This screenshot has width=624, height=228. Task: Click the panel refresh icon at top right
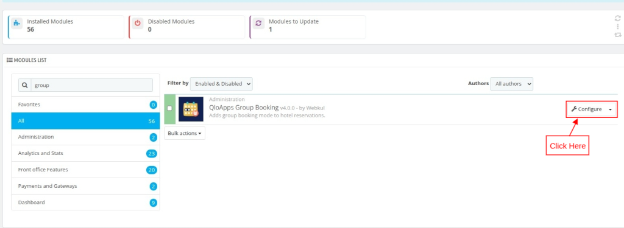(618, 18)
